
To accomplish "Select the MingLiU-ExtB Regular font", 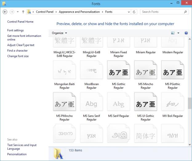I will point(91,48).
